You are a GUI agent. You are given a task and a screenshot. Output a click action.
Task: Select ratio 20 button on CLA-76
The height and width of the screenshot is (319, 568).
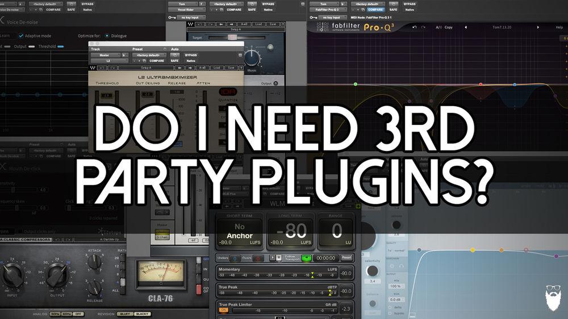(123, 258)
